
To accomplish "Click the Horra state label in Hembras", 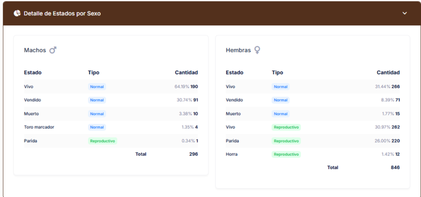I will tap(231, 154).
